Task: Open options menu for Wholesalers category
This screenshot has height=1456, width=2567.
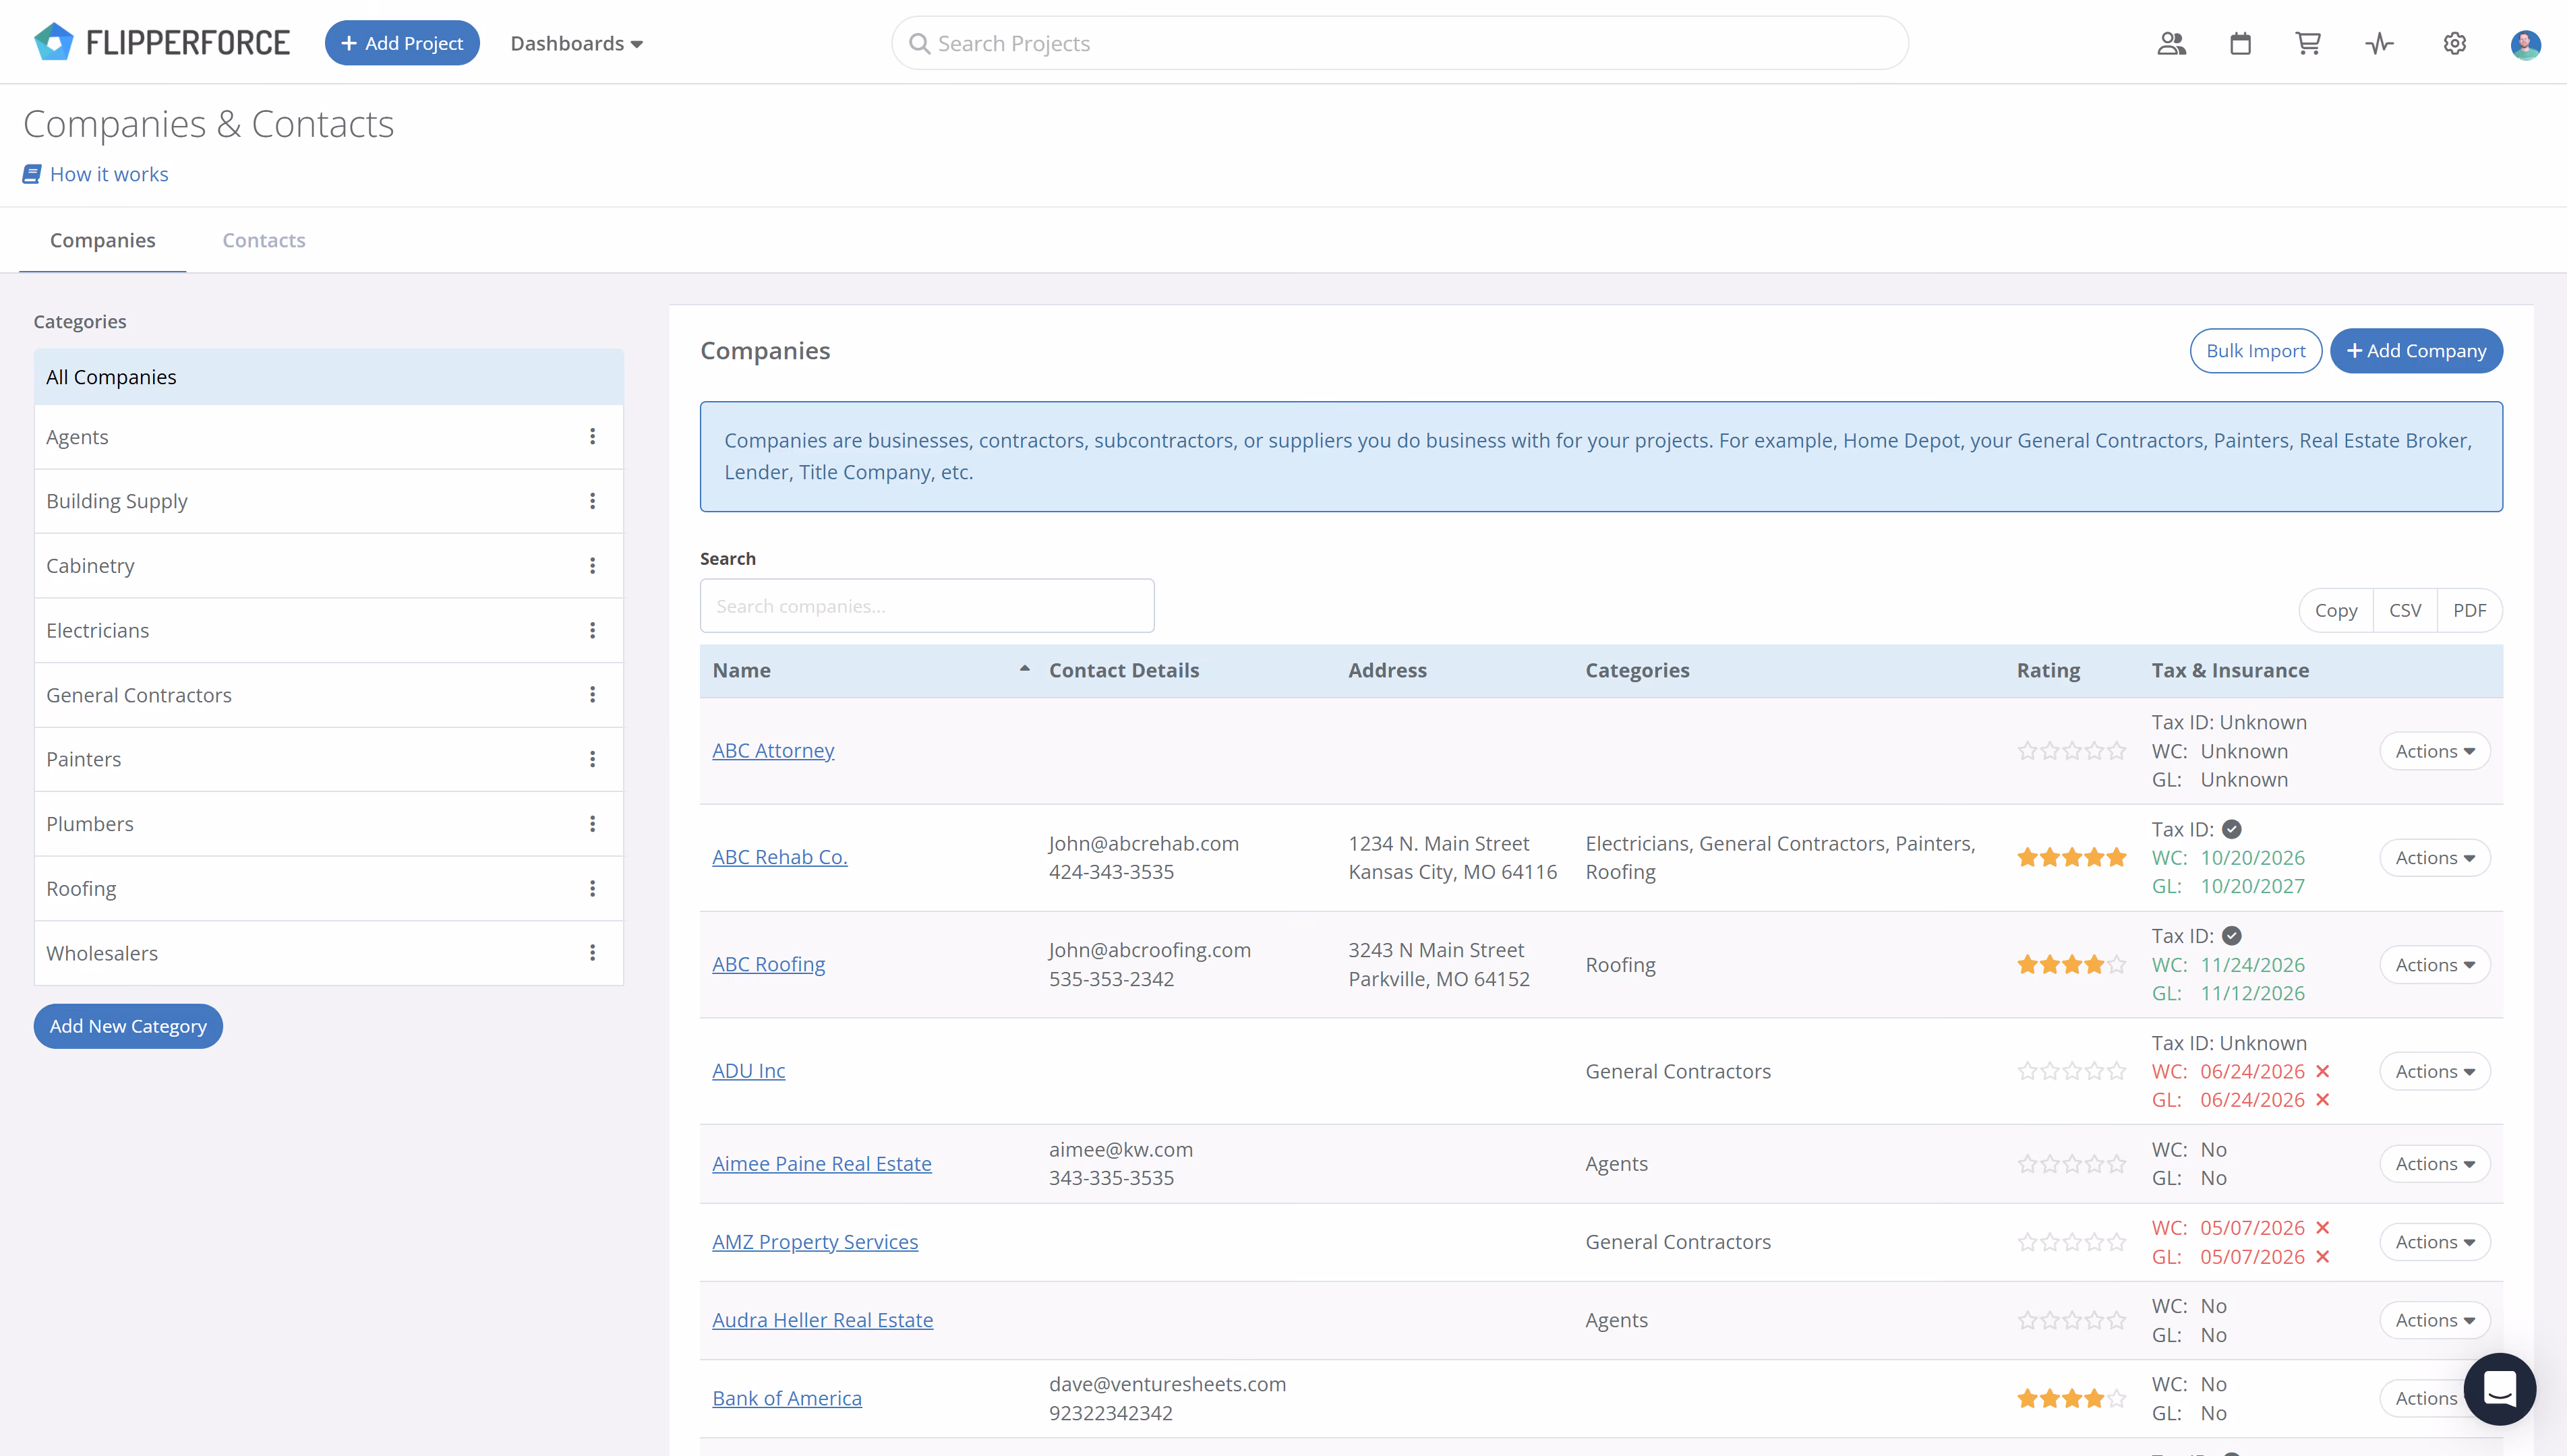Action: click(x=593, y=953)
